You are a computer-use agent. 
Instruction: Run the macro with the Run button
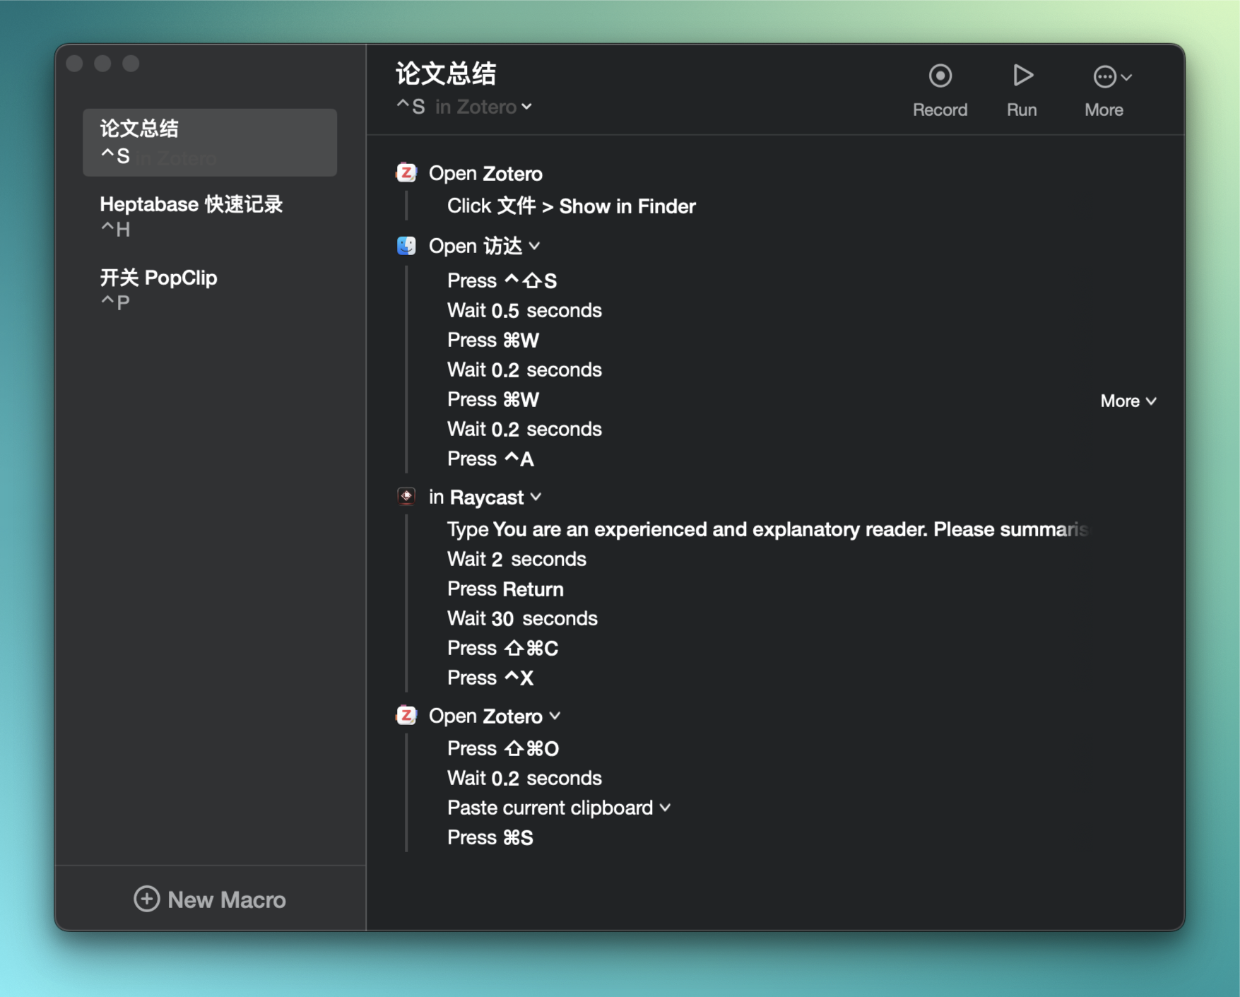(x=1022, y=90)
